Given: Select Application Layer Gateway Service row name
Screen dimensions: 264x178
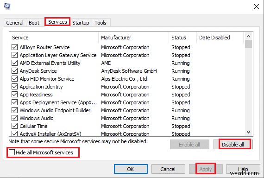Looking at the screenshot, I should point(58,55).
